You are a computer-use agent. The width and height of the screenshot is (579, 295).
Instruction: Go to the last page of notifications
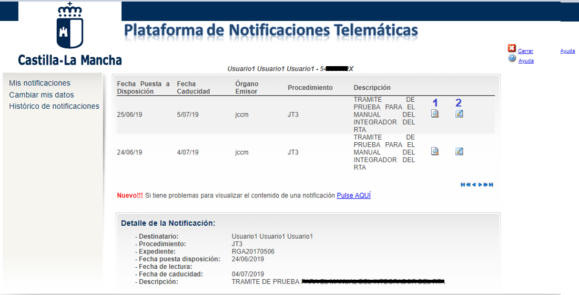pos(491,184)
